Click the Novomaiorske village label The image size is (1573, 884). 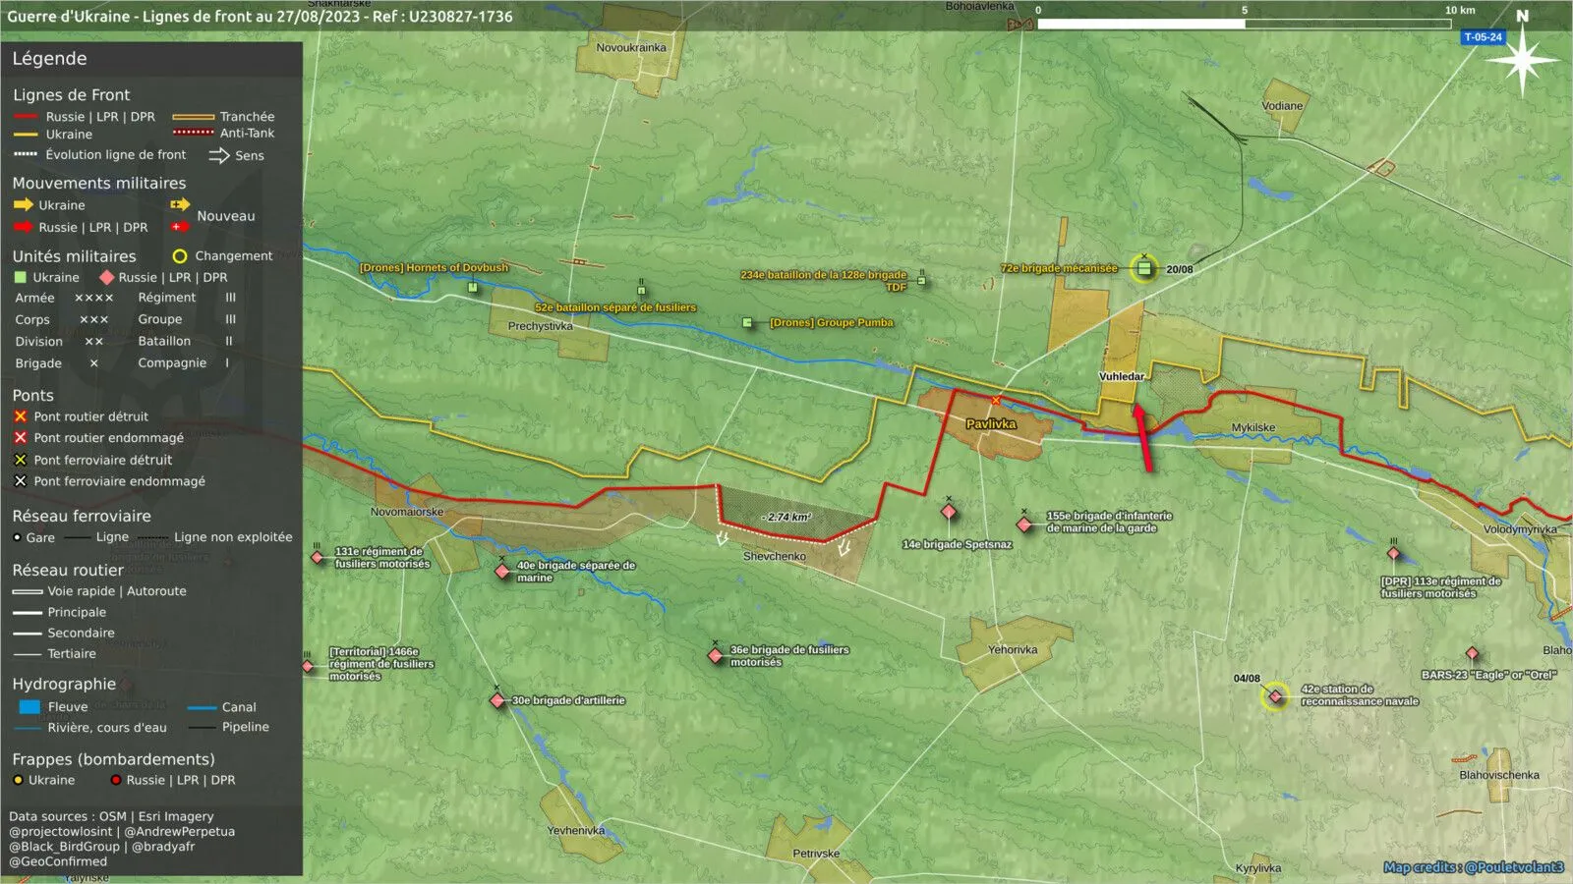click(407, 512)
